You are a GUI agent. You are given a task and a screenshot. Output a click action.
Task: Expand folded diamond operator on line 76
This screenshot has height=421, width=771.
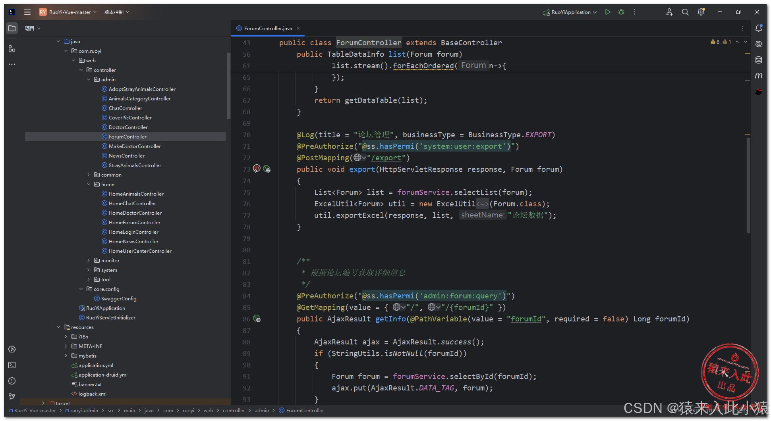click(482, 204)
